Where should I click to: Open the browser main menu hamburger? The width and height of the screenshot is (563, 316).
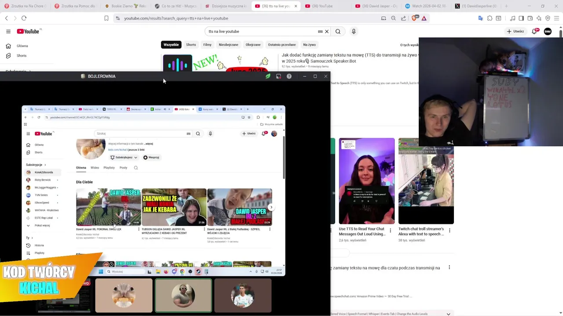556,18
